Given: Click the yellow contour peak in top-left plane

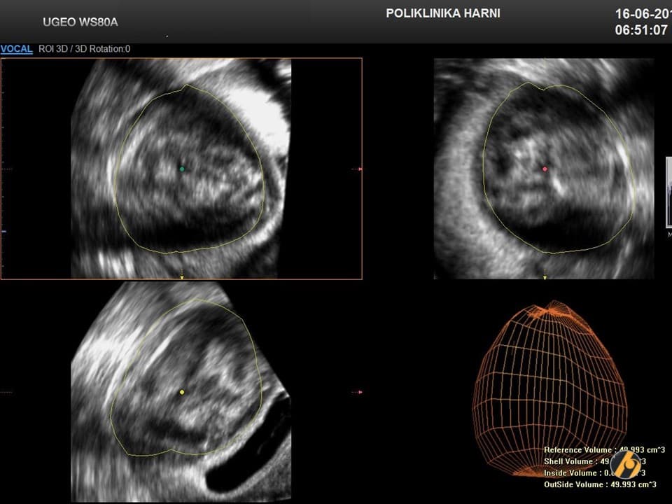Looking at the screenshot, I should 185,86.
